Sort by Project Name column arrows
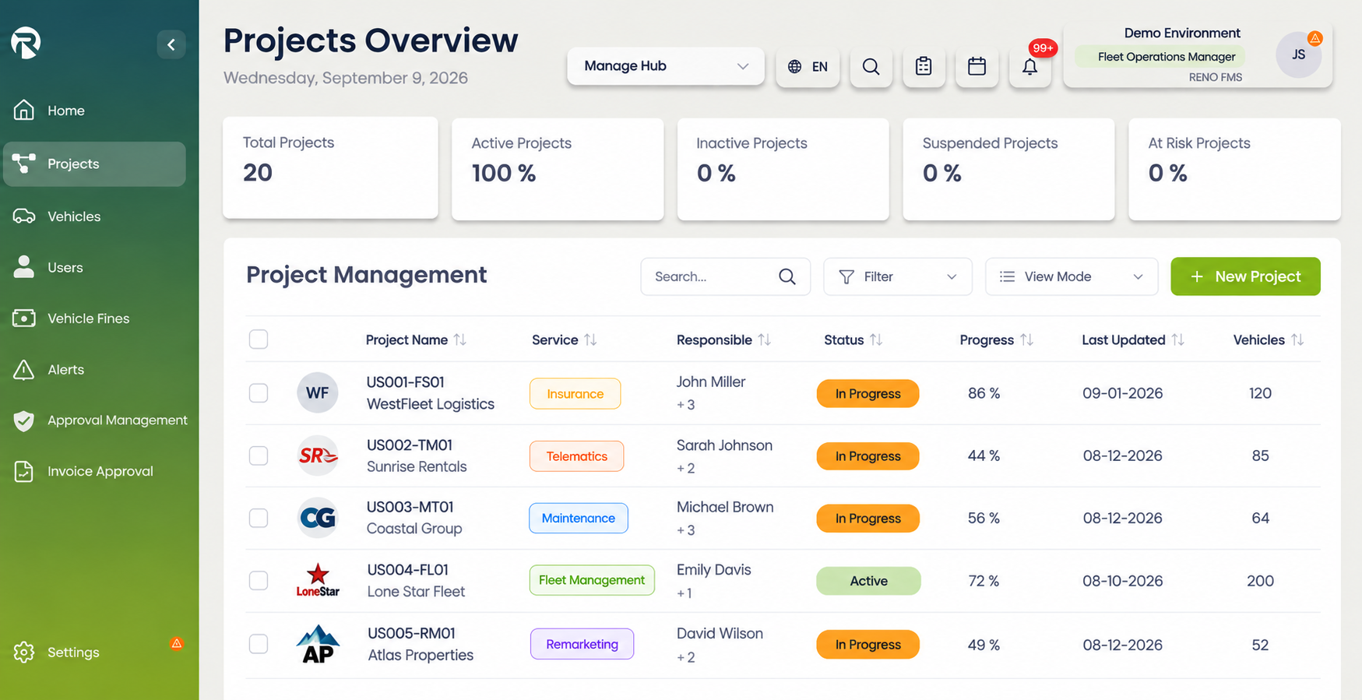Image resolution: width=1362 pixels, height=700 pixels. [460, 339]
